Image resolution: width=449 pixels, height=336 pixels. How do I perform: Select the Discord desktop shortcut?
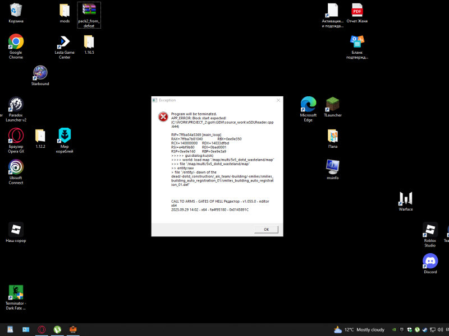(430, 262)
